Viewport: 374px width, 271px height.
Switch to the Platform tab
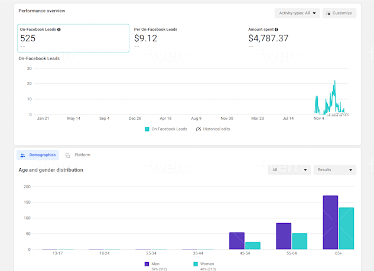point(78,155)
